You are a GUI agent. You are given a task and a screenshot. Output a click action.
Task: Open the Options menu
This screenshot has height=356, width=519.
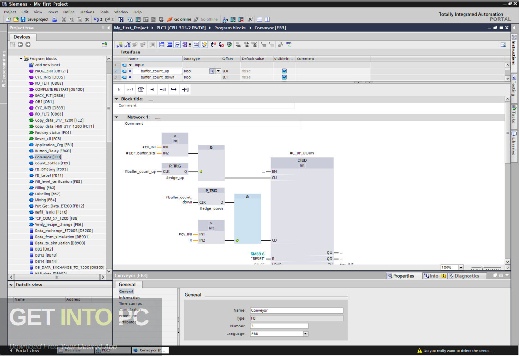pyautogui.click(x=87, y=12)
